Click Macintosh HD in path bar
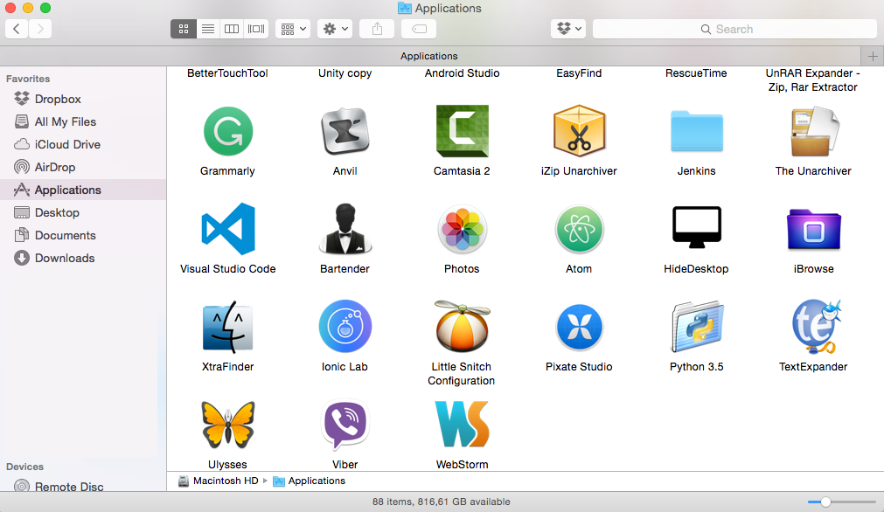This screenshot has height=512, width=884. (x=219, y=481)
